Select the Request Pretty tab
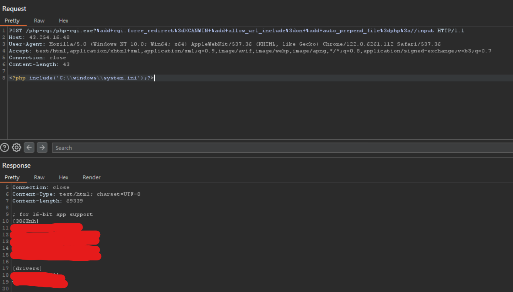 click(12, 21)
